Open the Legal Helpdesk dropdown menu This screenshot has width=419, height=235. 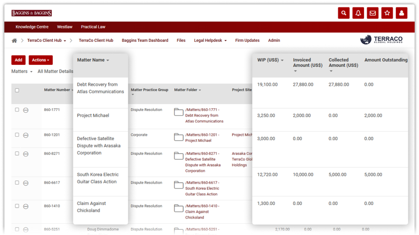(210, 40)
